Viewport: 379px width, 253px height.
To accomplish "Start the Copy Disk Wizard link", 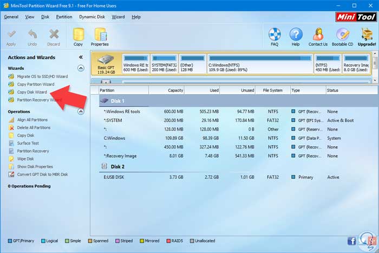I will pyautogui.click(x=32, y=92).
